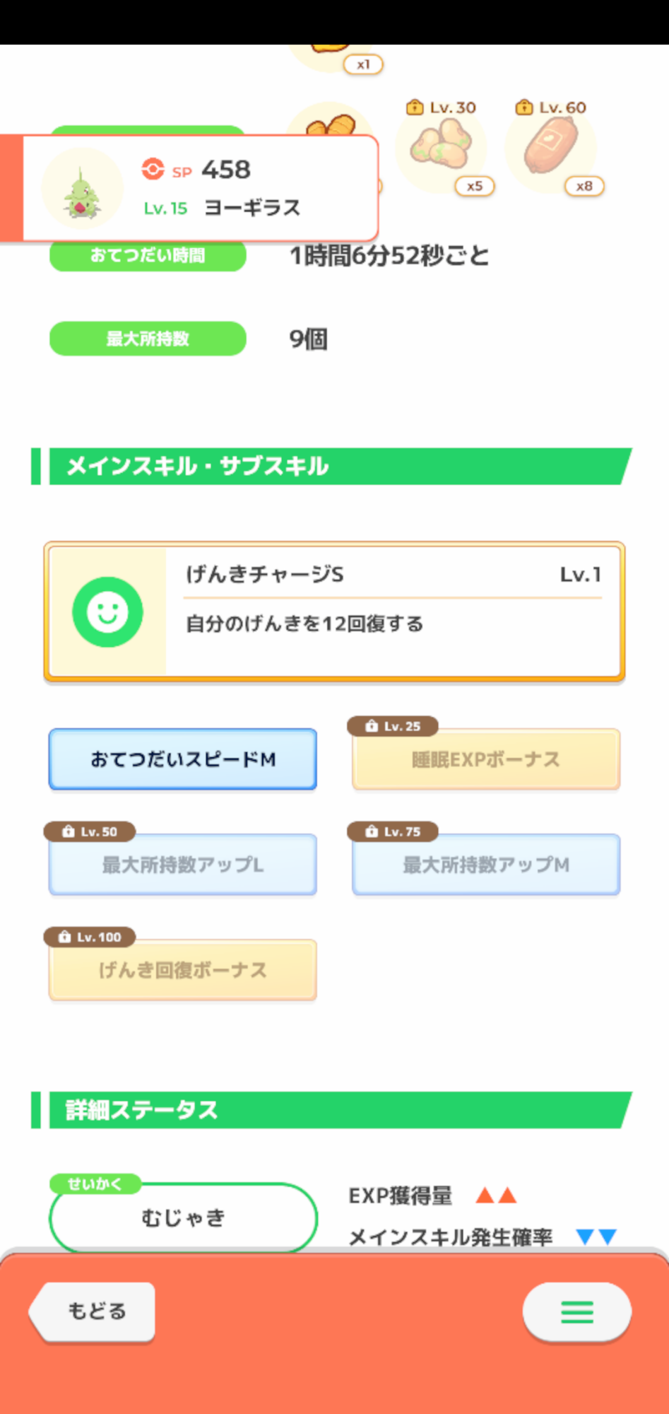Tap the おてつだい時間 green label

click(x=148, y=255)
